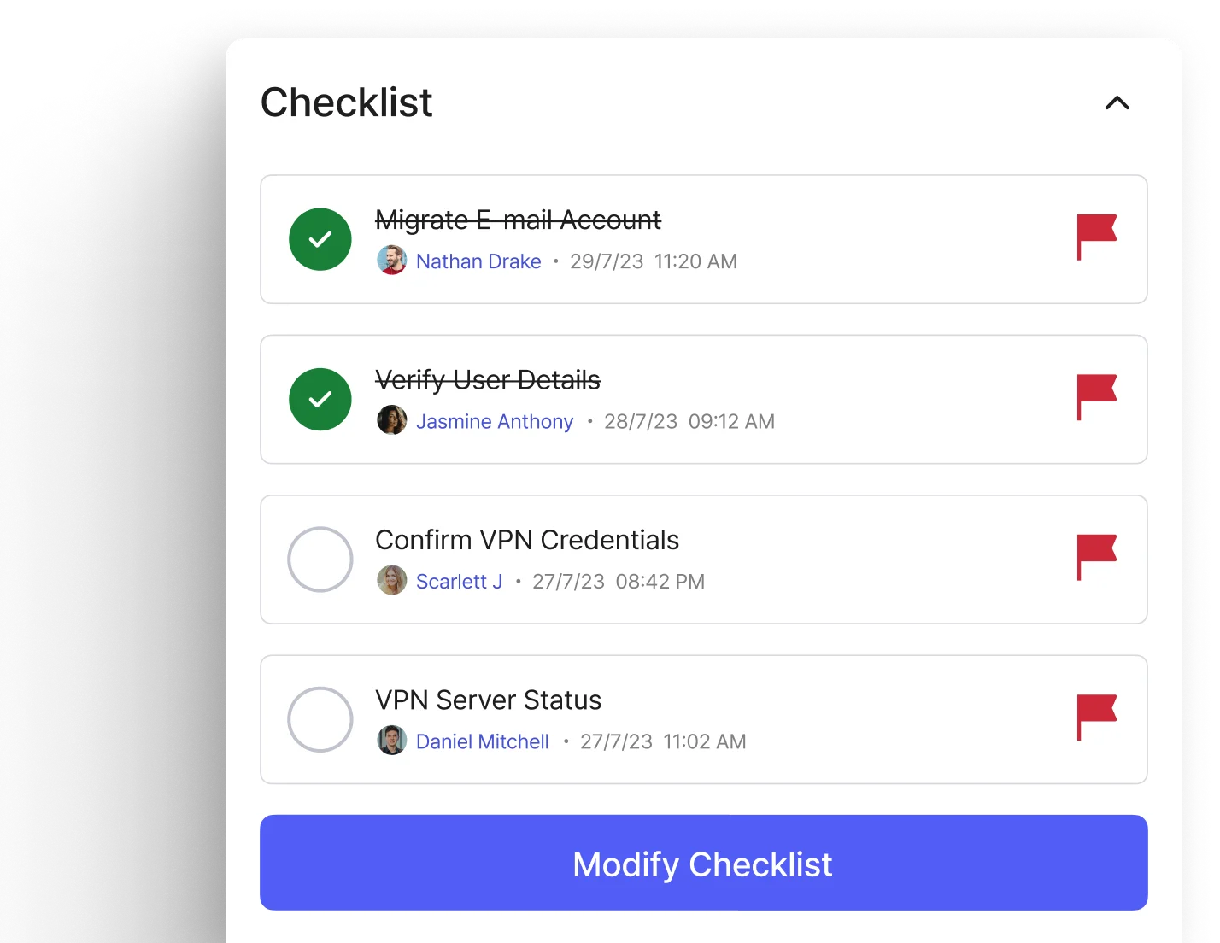
Task: Uncheck the Verify User Details task
Action: [320, 399]
